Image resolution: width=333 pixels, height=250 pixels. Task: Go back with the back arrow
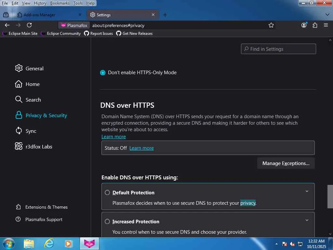pyautogui.click(x=7, y=25)
